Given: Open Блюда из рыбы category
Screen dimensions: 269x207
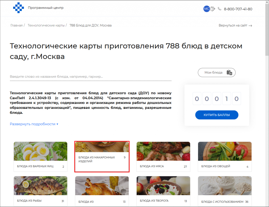Looking at the screenshot, I should [40, 191].
